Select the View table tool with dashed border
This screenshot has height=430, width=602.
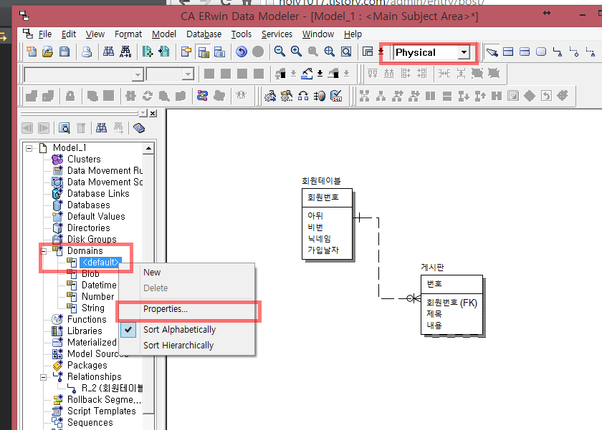[525, 52]
